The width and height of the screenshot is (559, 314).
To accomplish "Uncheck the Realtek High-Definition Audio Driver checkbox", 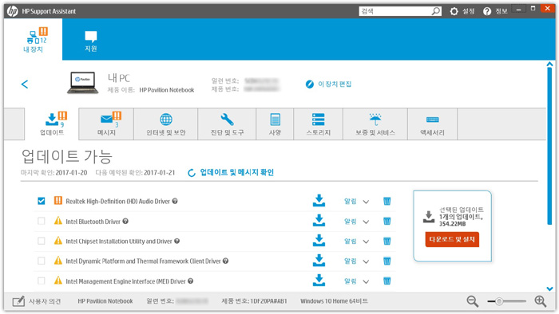I will (42, 201).
